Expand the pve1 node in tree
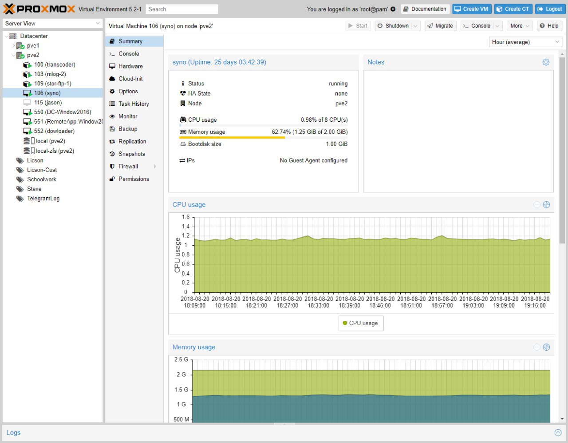 tap(13, 46)
